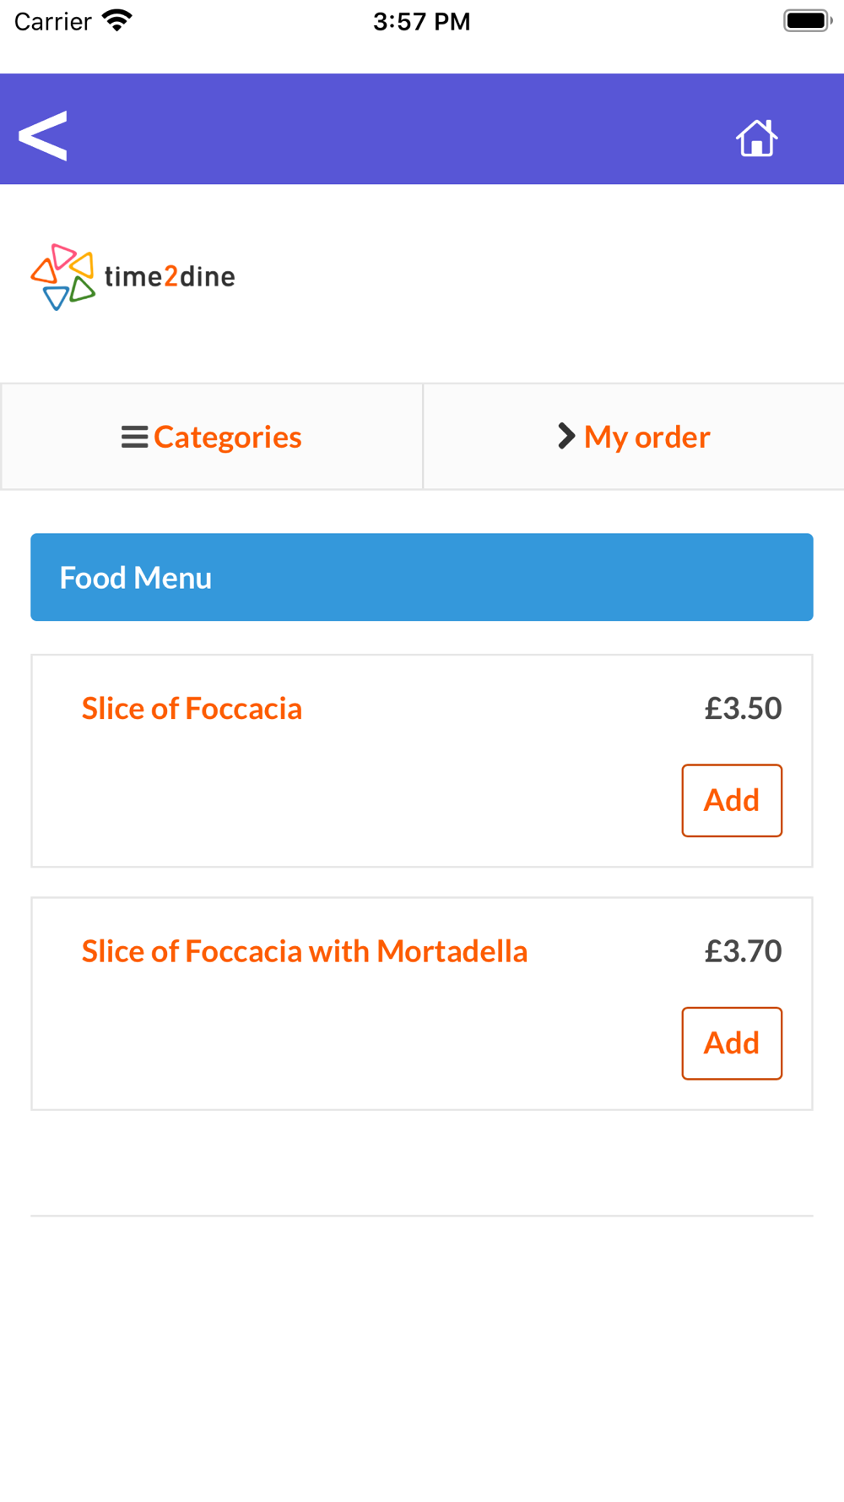Tap the £3.50 price label
Viewport: 844px width, 1502px height.
tap(744, 708)
